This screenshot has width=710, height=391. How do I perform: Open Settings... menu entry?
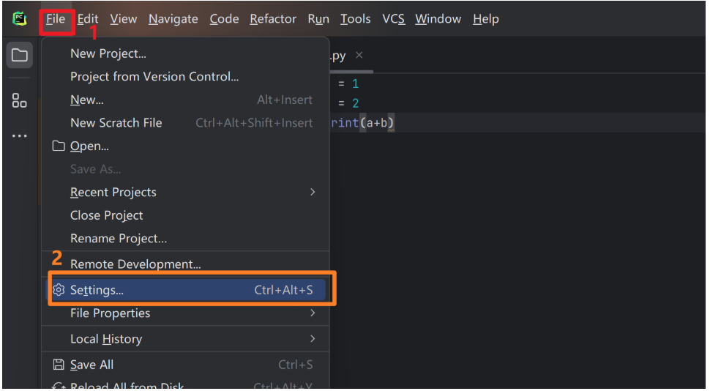coord(186,290)
